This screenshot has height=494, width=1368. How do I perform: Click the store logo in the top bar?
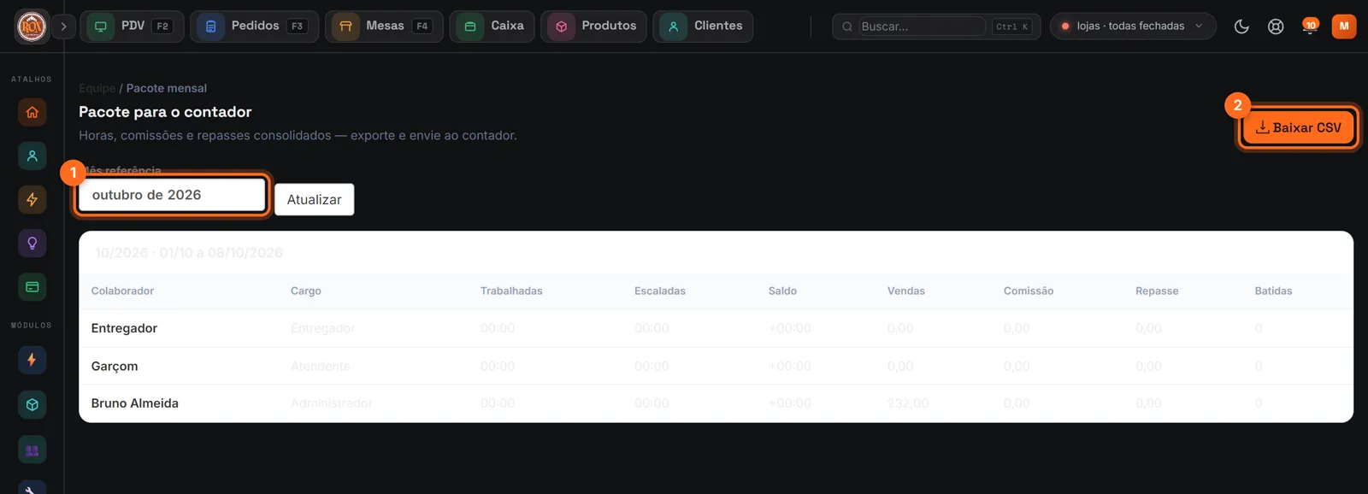pyautogui.click(x=32, y=26)
